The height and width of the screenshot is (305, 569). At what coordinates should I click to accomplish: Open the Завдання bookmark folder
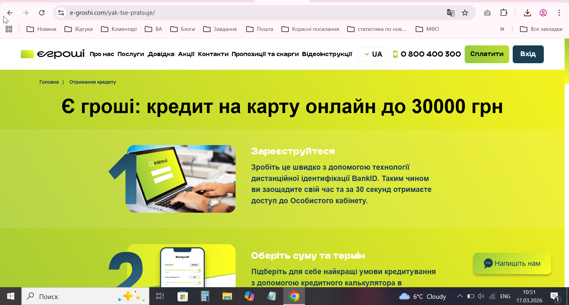pos(220,29)
